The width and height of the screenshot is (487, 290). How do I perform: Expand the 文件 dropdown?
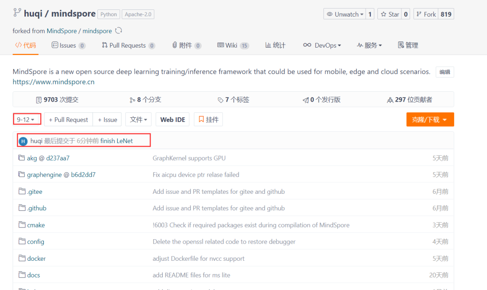pos(138,119)
